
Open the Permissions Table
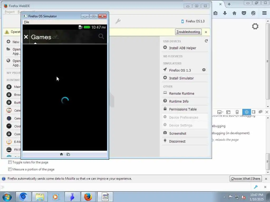click(x=185, y=109)
